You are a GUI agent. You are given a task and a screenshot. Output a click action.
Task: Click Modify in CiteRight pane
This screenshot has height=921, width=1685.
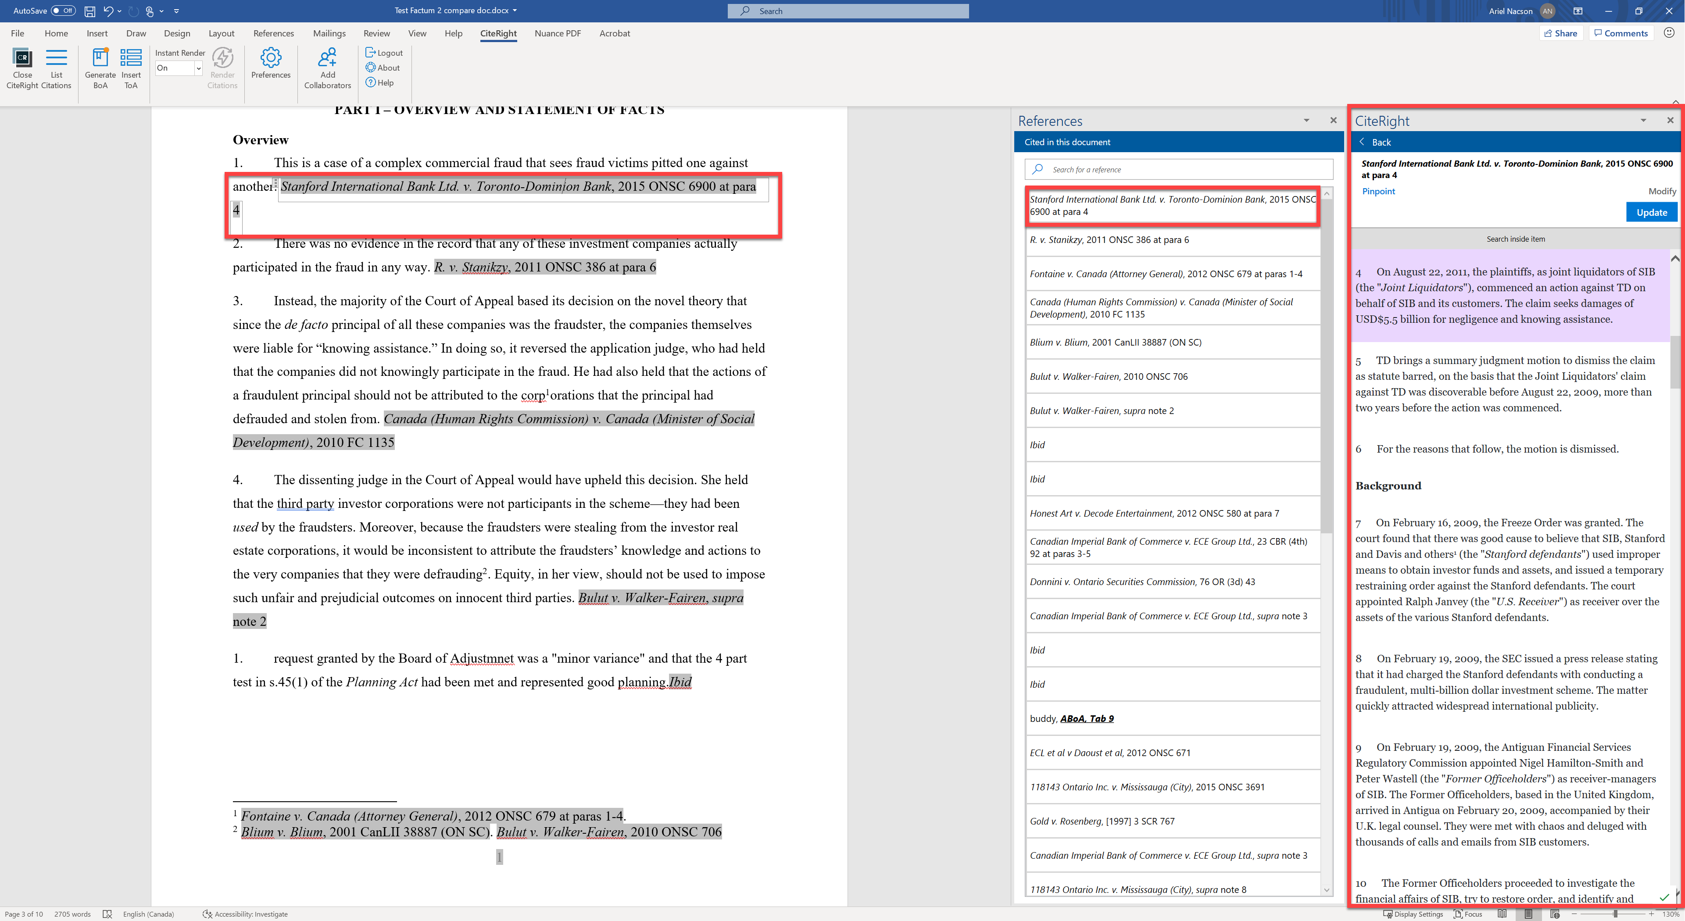tap(1662, 191)
